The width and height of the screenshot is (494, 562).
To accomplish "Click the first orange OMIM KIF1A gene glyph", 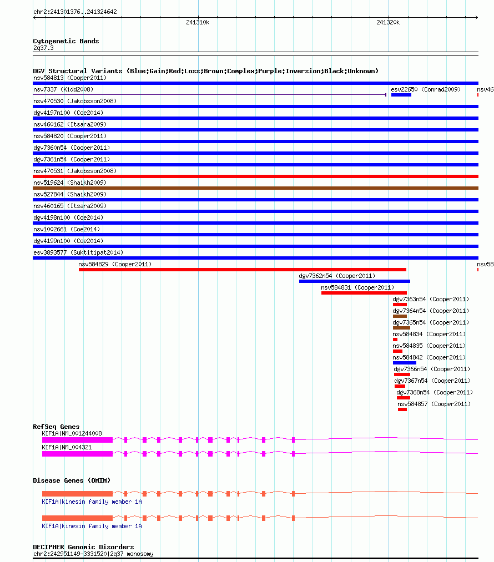I will click(x=260, y=494).
